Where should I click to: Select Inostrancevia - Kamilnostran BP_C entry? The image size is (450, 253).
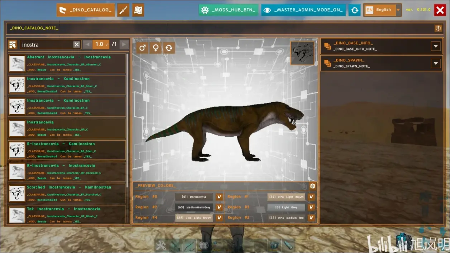click(x=67, y=107)
